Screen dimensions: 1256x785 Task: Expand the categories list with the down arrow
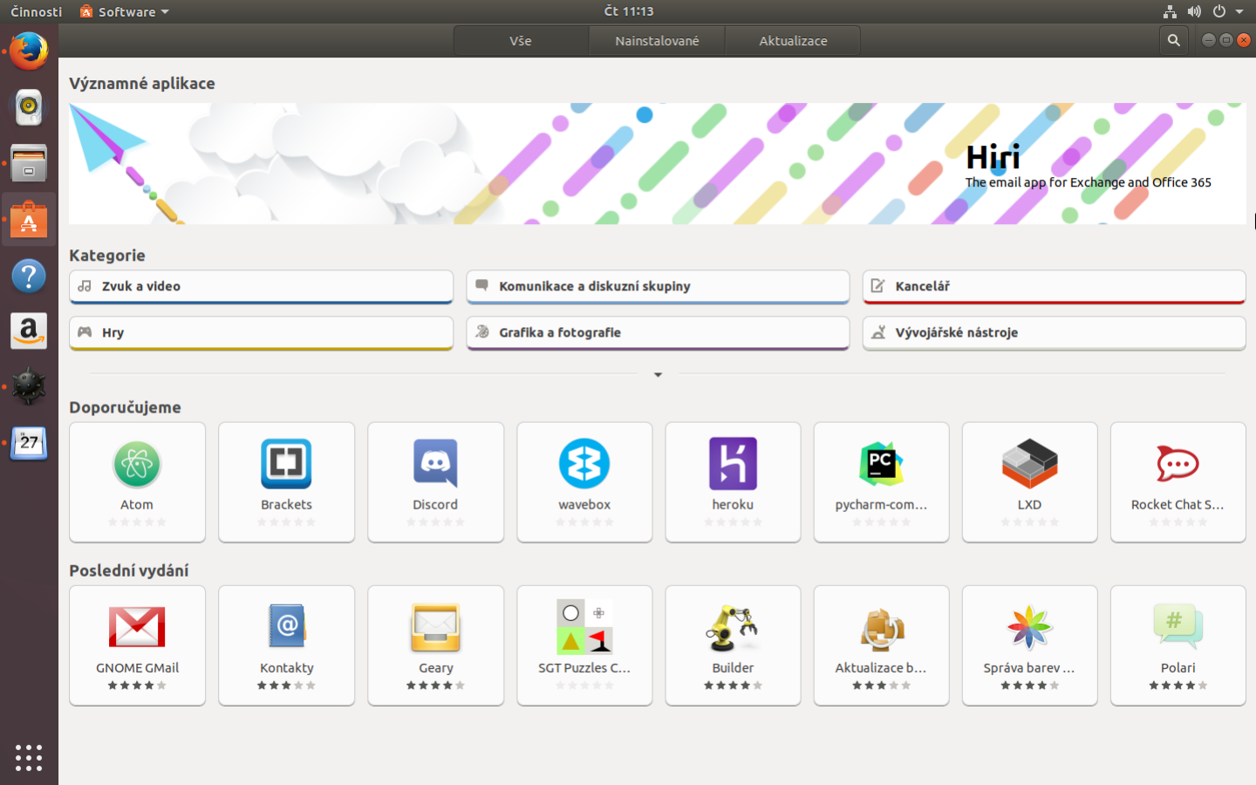658,374
